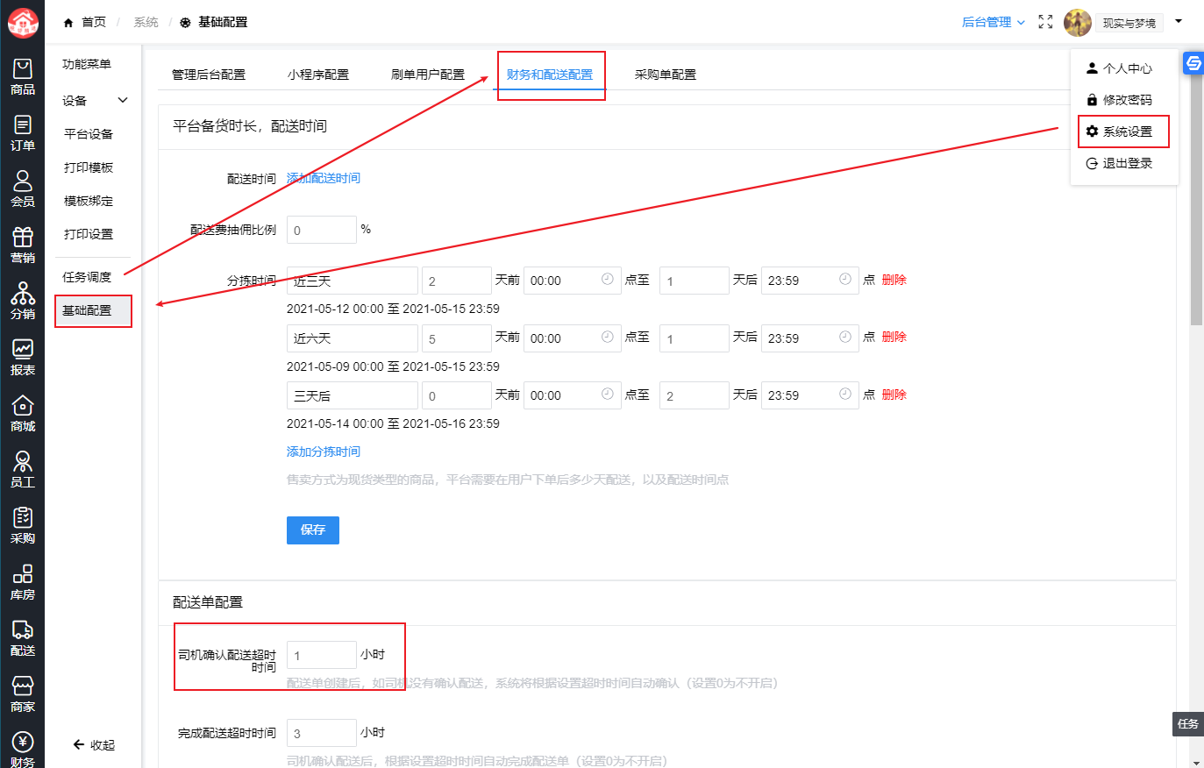The width and height of the screenshot is (1204, 768).
Task: Click the user avatar picture
Action: [1077, 23]
